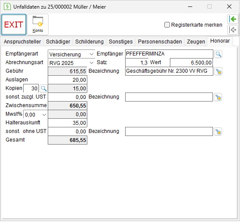Select the Zeugen tab
This screenshot has height=222, width=240.
[196, 42]
